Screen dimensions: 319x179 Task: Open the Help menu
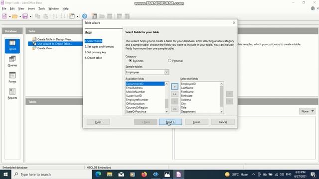pyautogui.click(x=65, y=9)
